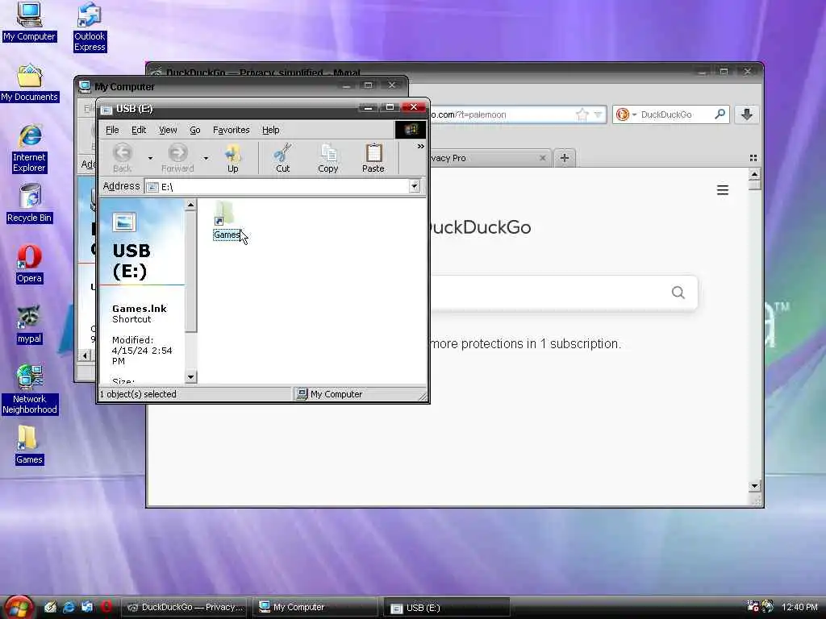This screenshot has height=619, width=826.
Task: Open search engine selector dropdown
Action: pyautogui.click(x=625, y=114)
